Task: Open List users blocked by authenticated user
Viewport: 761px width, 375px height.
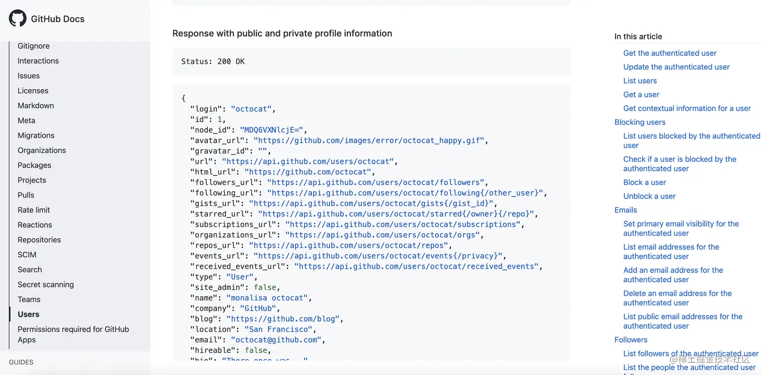Action: pyautogui.click(x=692, y=141)
